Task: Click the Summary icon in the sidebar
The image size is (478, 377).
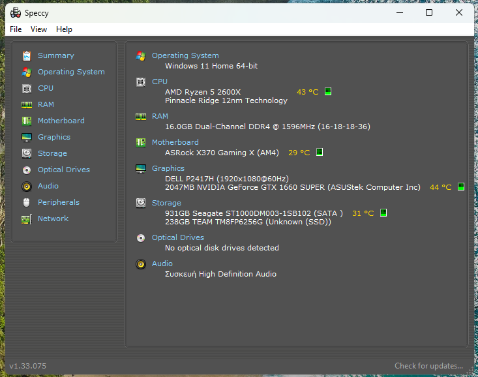Action: click(27, 56)
